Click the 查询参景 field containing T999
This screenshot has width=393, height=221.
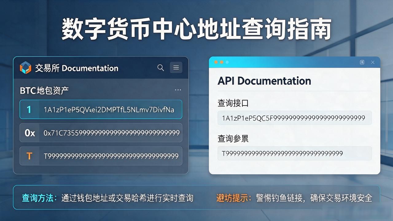[x=294, y=153]
